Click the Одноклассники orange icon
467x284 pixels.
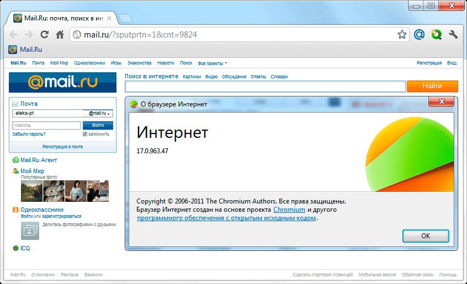click(15, 210)
